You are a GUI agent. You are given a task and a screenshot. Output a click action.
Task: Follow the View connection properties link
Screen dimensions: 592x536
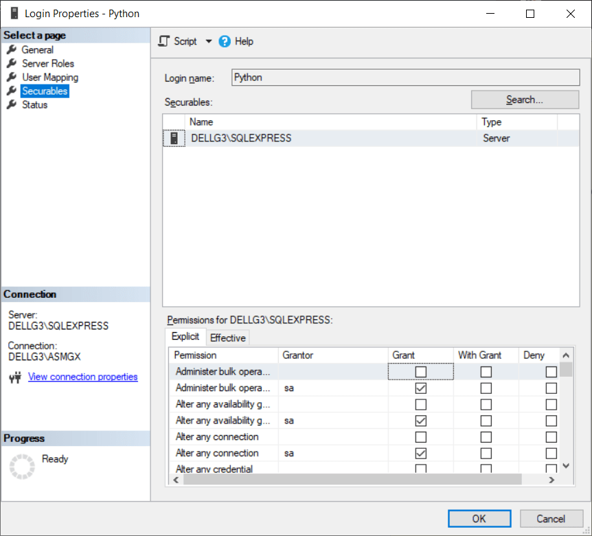[82, 376]
